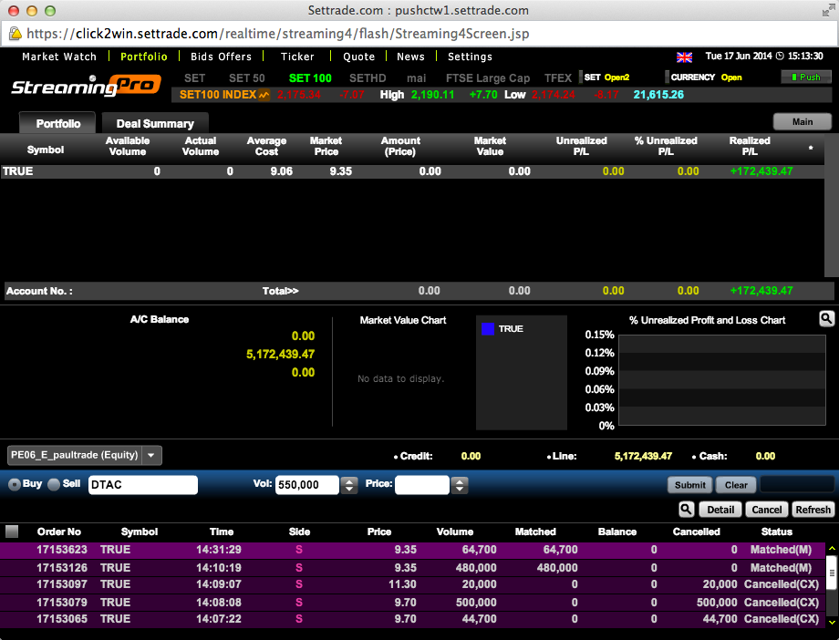839x640 pixels.
Task: Click the asterisk column header
Action: (x=811, y=148)
